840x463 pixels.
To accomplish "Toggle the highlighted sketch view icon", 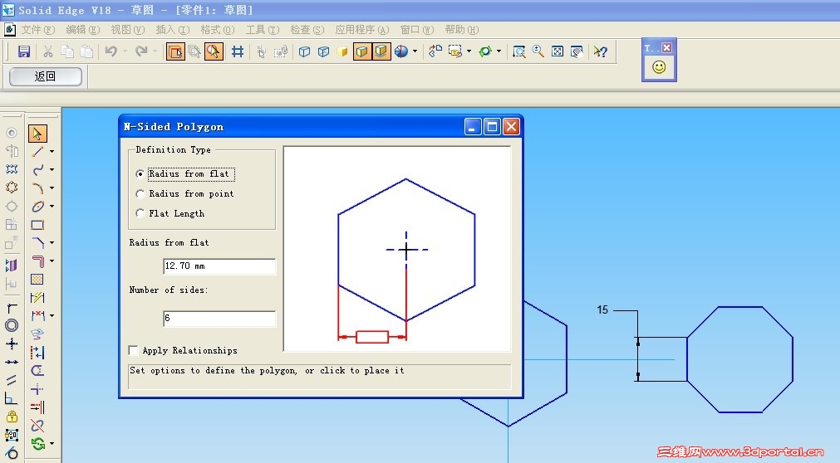I will [x=175, y=51].
